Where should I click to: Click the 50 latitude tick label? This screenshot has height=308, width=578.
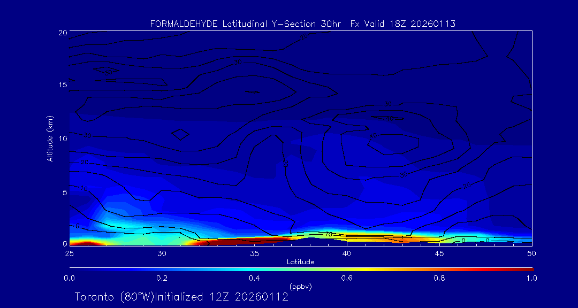[x=532, y=253]
